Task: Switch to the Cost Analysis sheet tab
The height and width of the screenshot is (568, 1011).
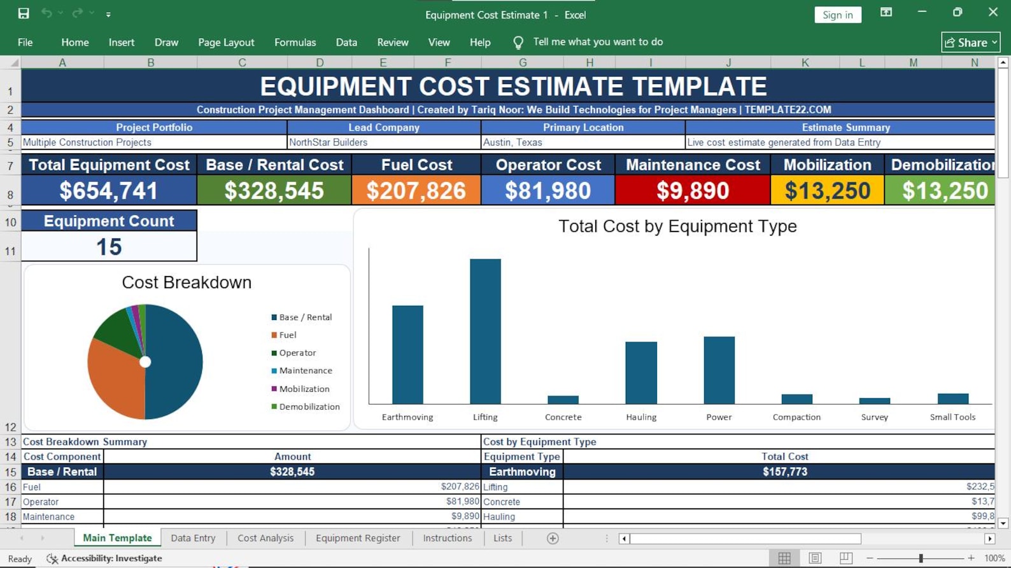Action: (265, 538)
